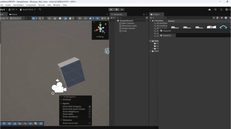The width and height of the screenshot is (231, 129).
Task: Switch to the Game tab
Action: pyautogui.click(x=13, y=15)
